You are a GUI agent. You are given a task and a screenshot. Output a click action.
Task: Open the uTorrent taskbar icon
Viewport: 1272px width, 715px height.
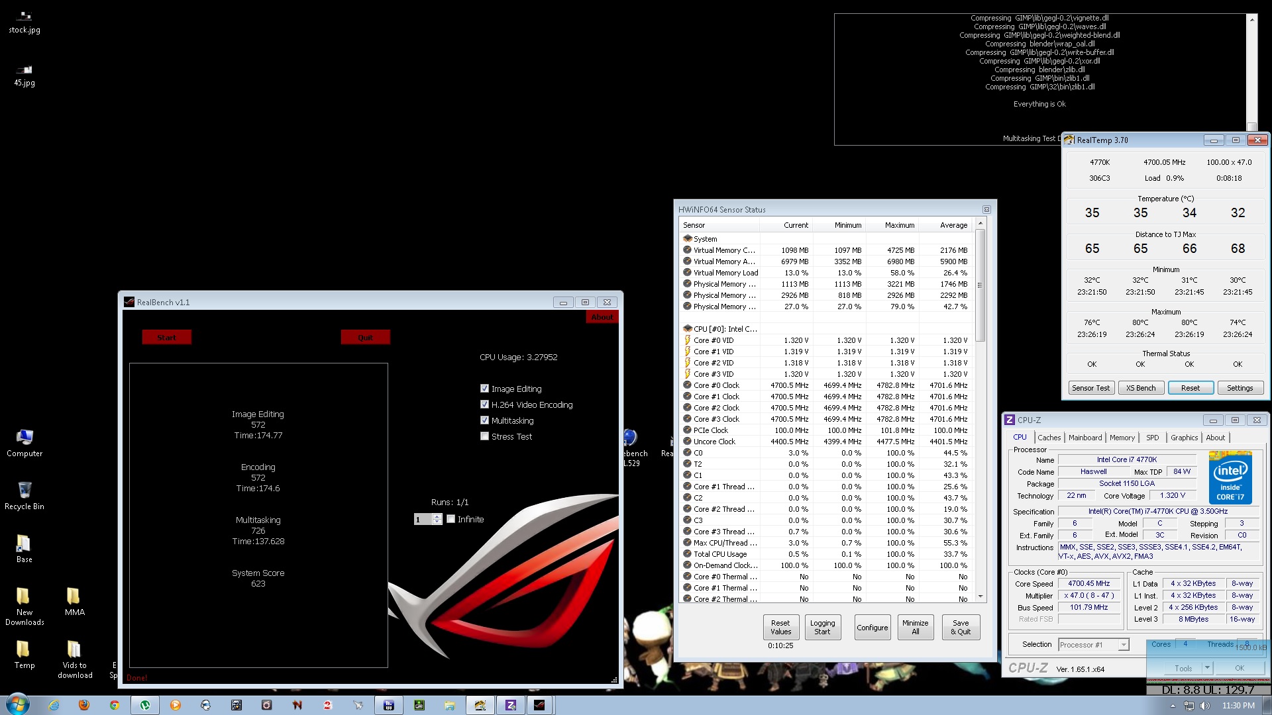pos(144,705)
